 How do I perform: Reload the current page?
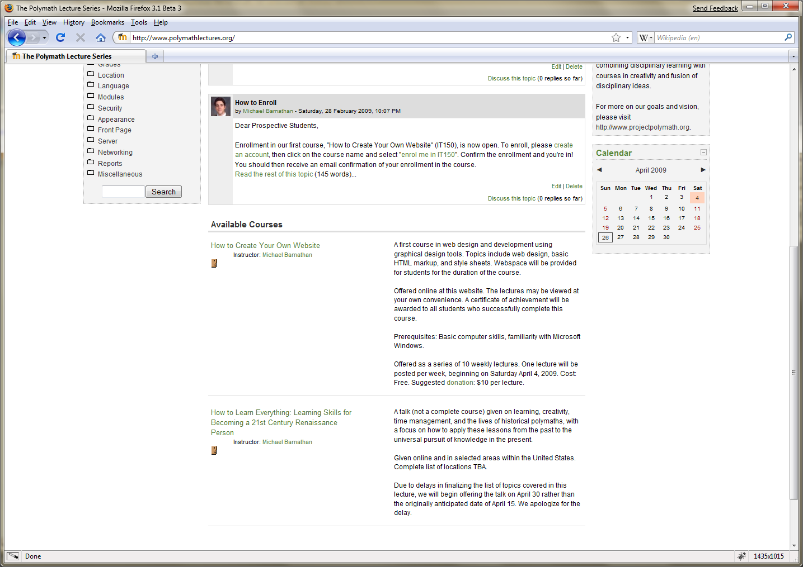click(60, 37)
